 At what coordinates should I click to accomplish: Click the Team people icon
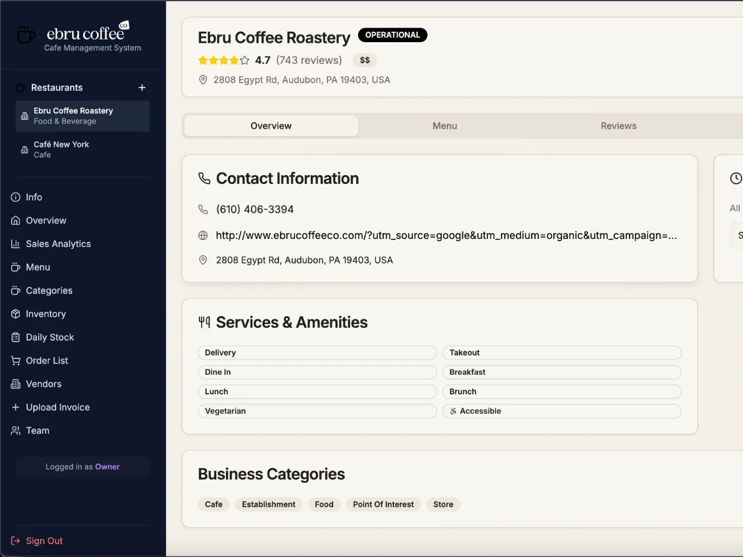click(x=15, y=431)
